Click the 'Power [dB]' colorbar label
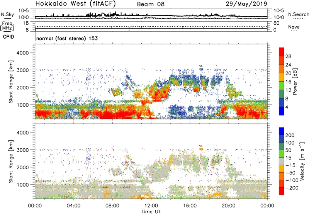 (295, 82)
